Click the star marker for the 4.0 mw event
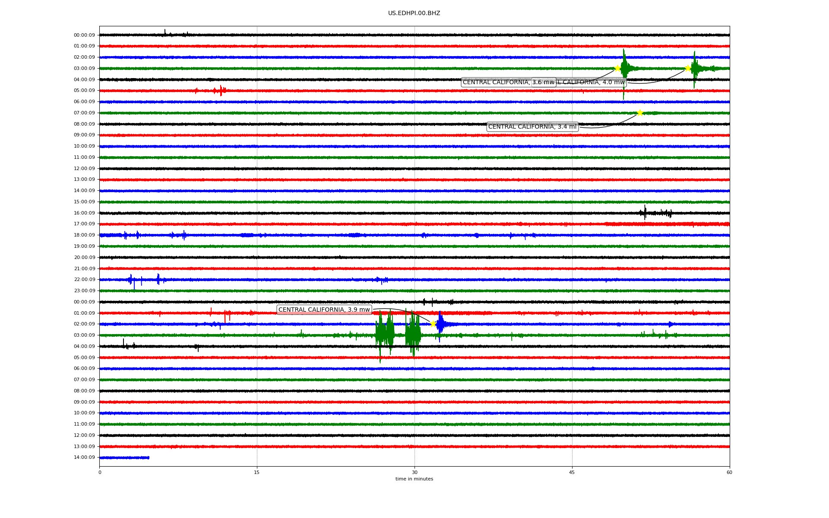Image resolution: width=829 pixels, height=518 pixels. coord(688,68)
